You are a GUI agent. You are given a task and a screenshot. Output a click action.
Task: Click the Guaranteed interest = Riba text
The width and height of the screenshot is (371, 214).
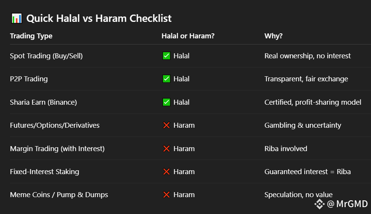307,172
